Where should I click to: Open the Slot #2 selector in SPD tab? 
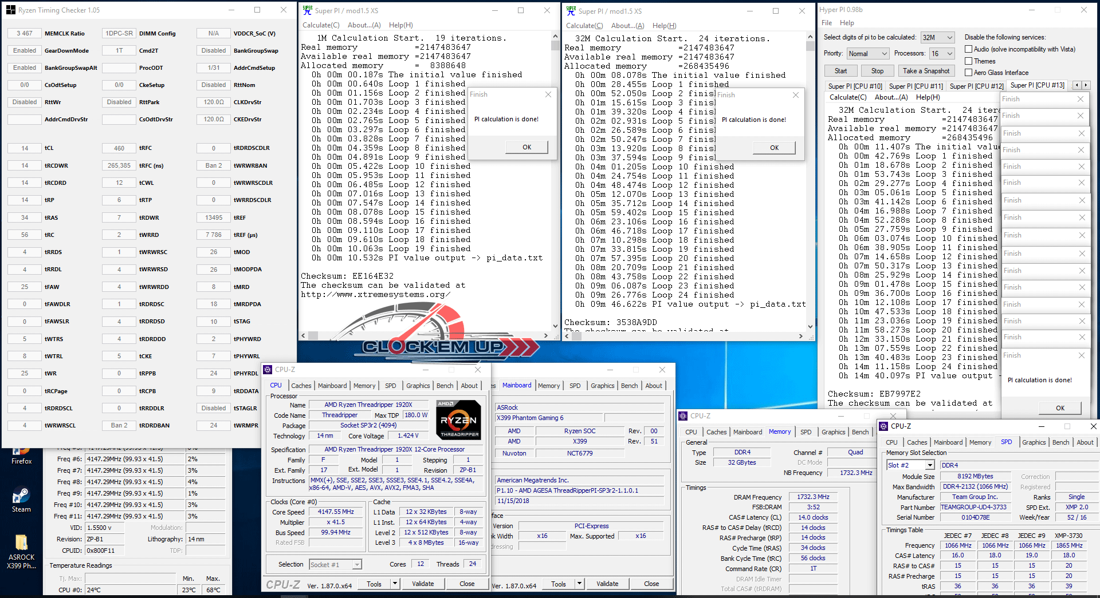[910, 465]
